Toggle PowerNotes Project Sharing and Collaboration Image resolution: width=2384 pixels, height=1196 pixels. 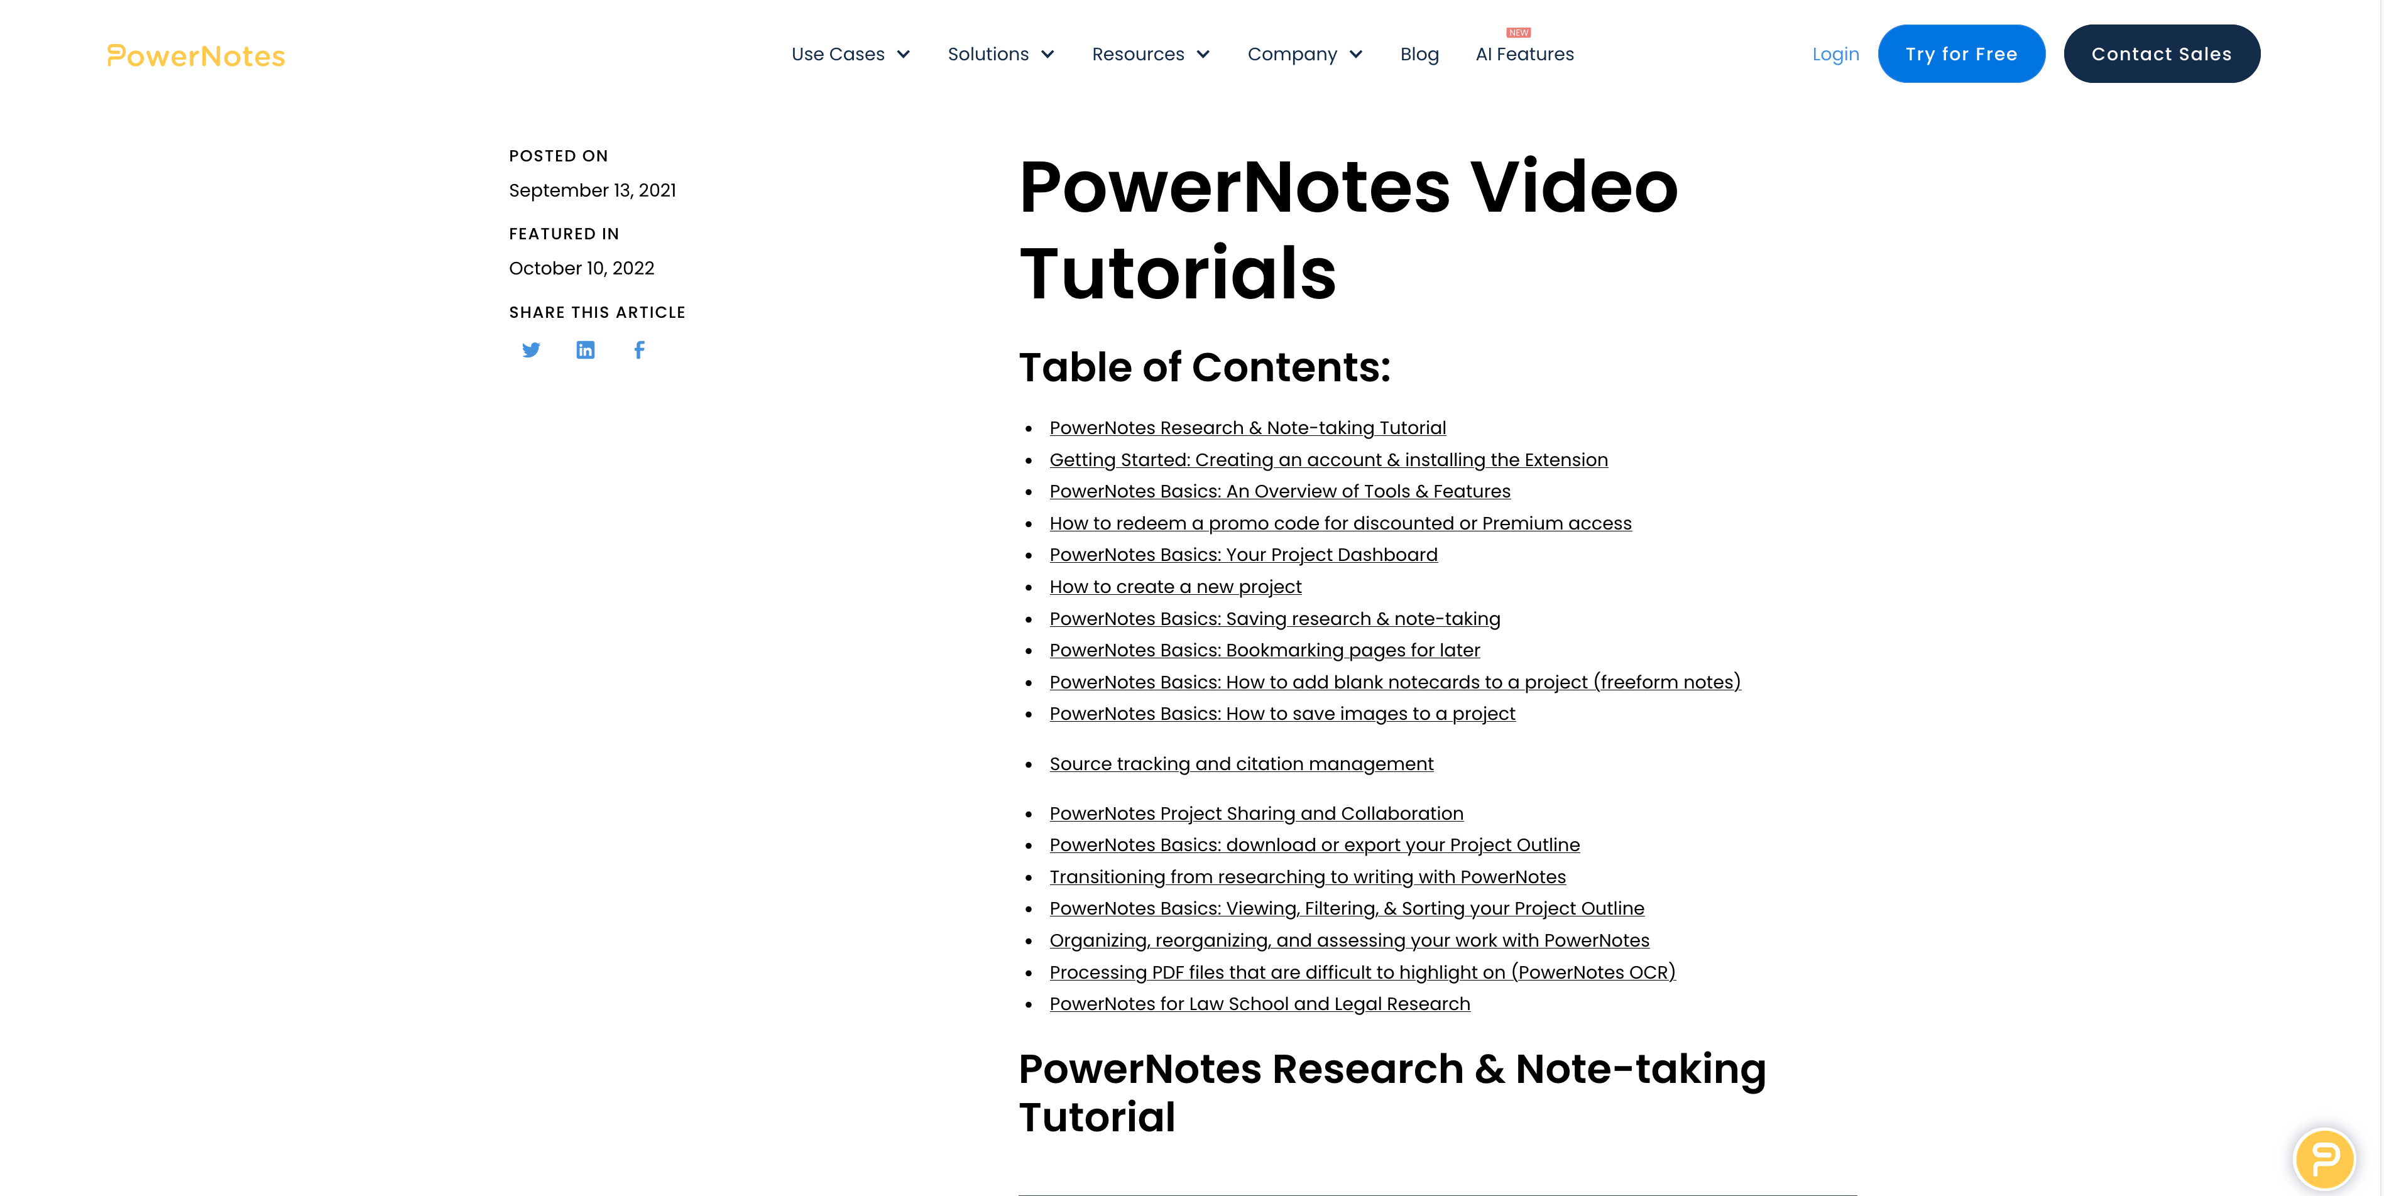1257,813
